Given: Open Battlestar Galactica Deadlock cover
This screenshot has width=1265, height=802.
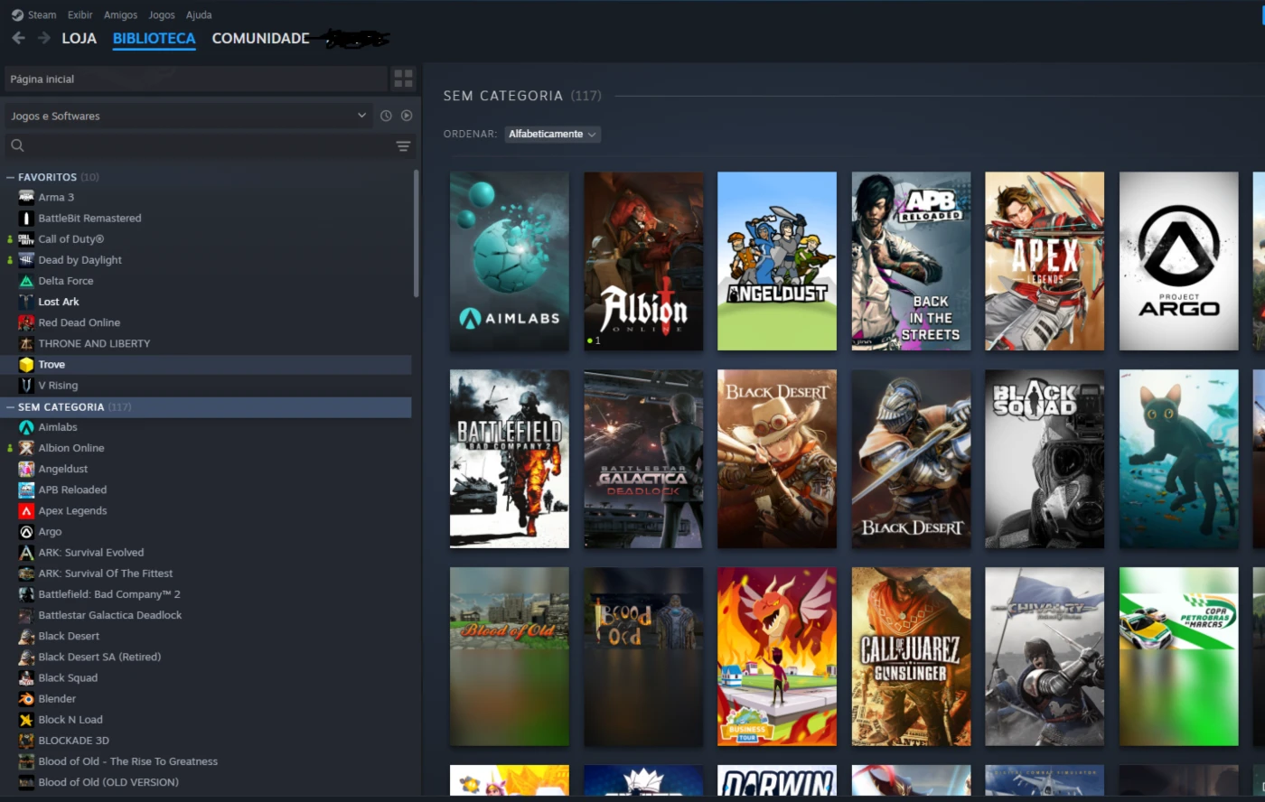Looking at the screenshot, I should tap(643, 459).
